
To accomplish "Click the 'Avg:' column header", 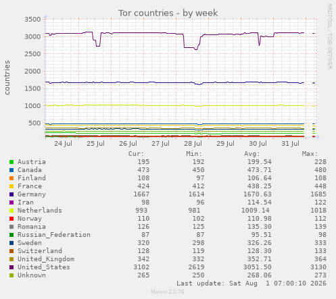I will point(252,154).
